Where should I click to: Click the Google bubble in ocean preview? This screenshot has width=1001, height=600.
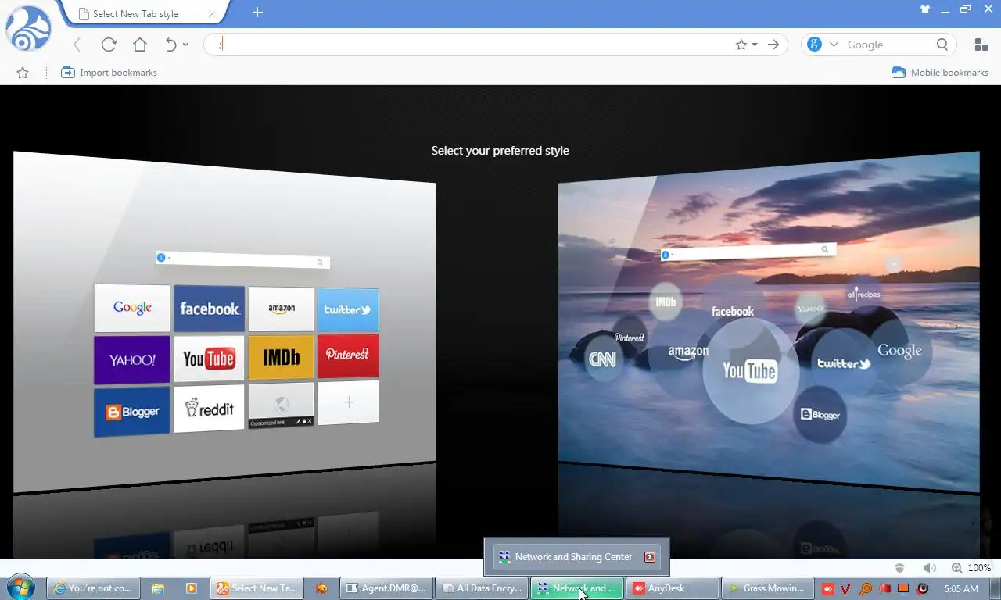point(899,351)
